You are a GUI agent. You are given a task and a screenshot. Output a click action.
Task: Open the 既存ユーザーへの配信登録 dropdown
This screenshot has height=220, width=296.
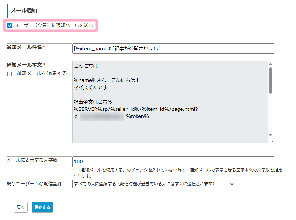153,184
